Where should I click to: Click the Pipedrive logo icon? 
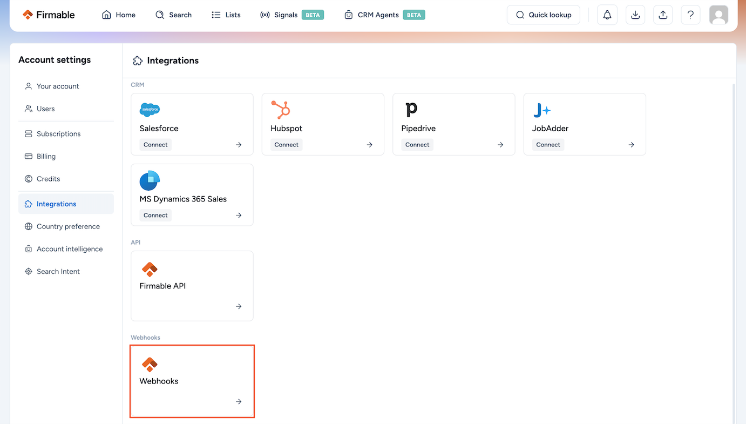(411, 110)
